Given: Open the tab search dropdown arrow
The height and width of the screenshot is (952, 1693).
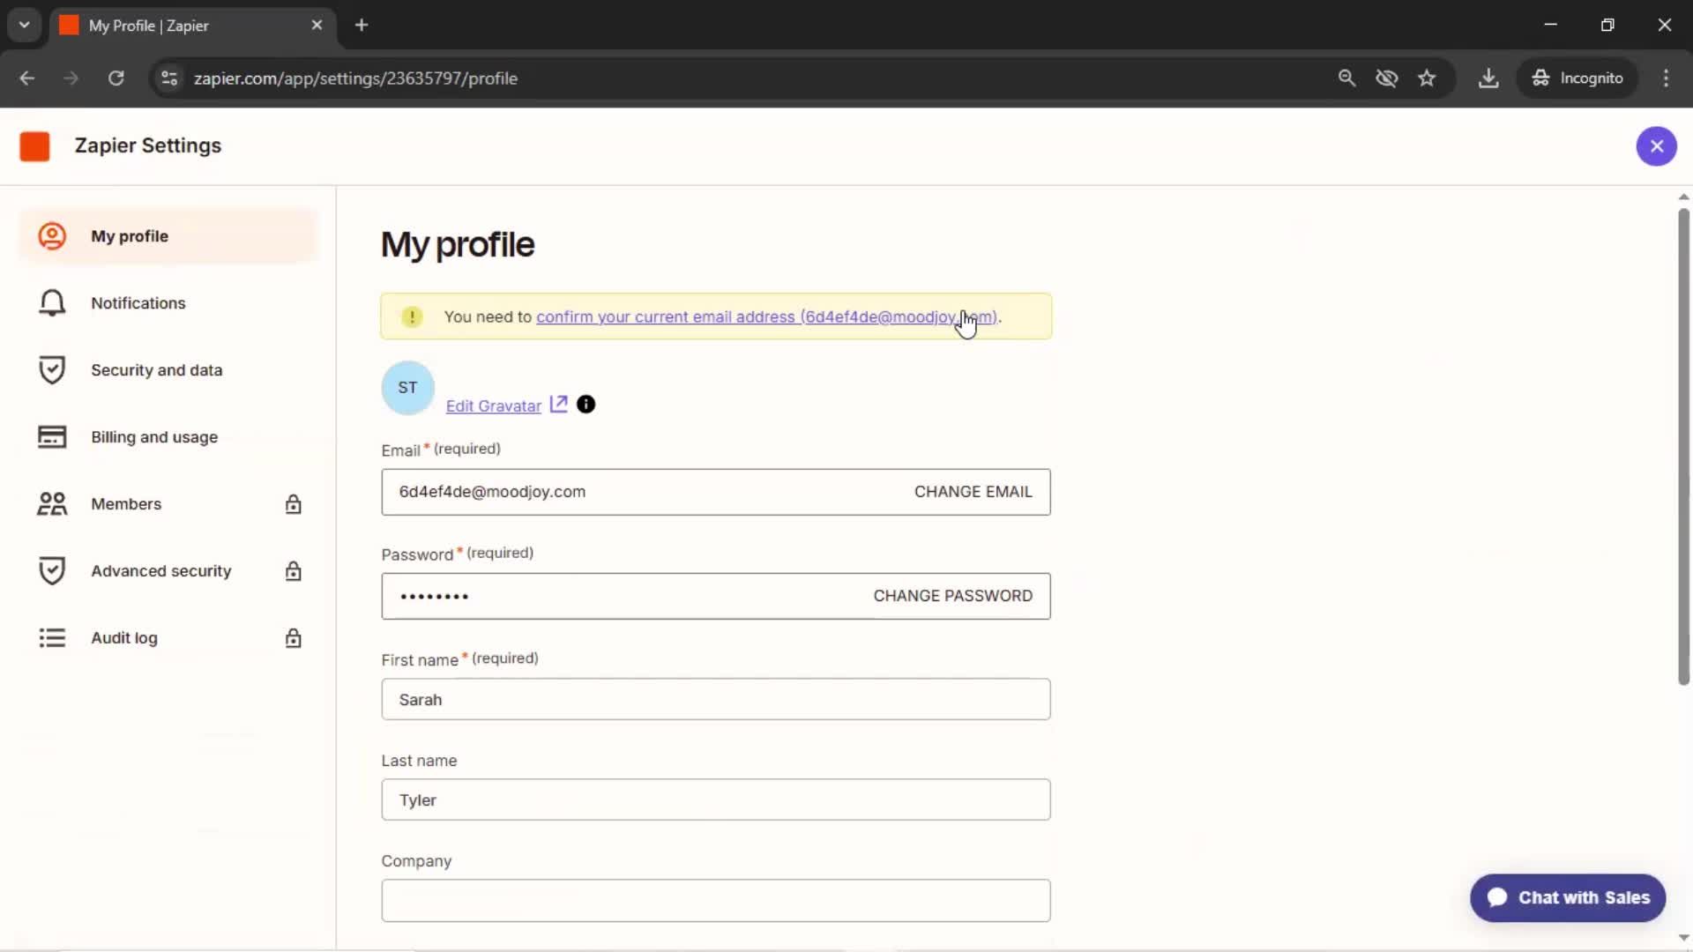Looking at the screenshot, I should (25, 26).
